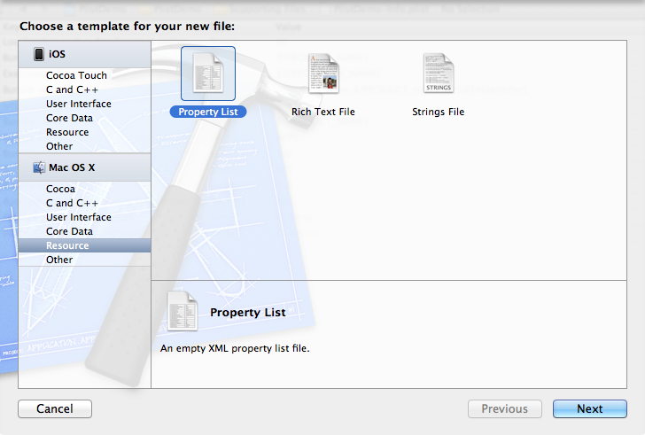Select the Rich Text File icon

tap(322, 74)
